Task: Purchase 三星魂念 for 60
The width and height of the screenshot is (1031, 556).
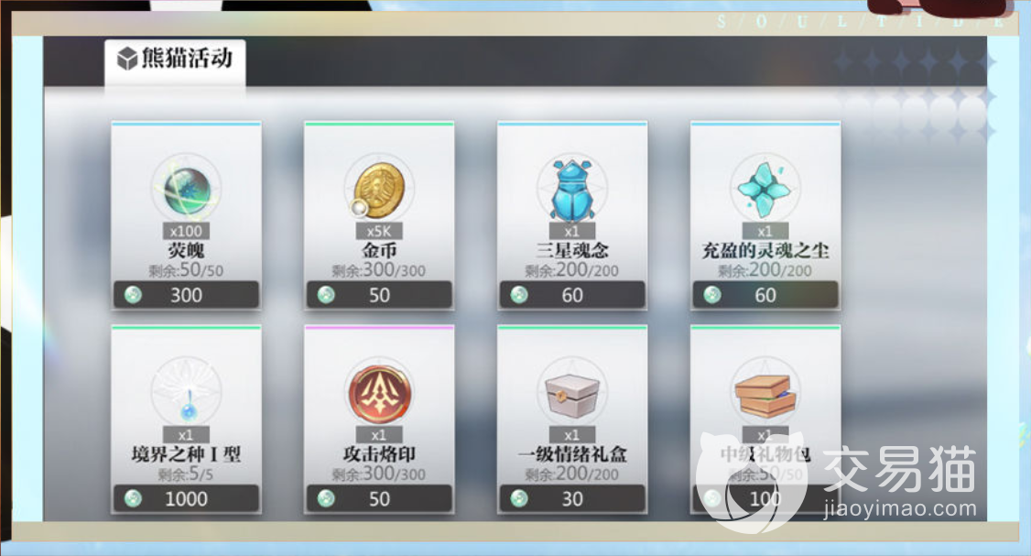Action: 572,295
